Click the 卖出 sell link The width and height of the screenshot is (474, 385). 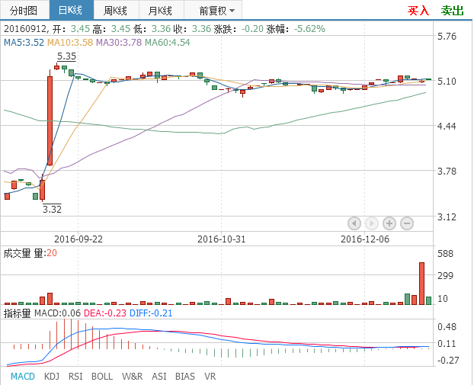(x=452, y=11)
